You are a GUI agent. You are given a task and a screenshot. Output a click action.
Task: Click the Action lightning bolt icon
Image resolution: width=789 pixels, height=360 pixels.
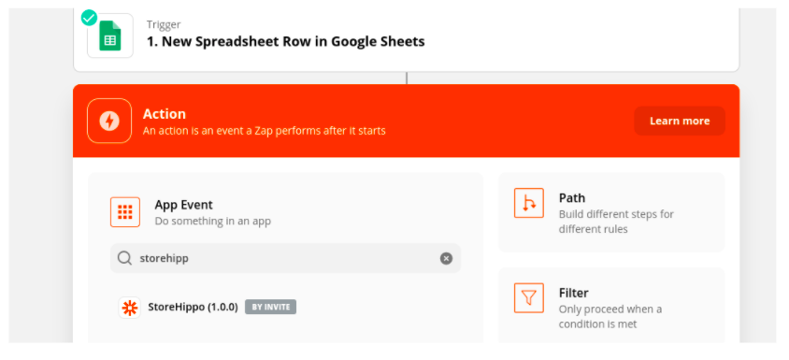(x=109, y=121)
